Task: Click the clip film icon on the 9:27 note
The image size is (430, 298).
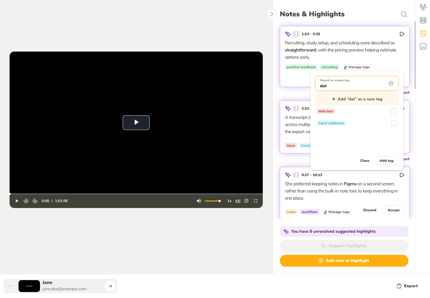Action: coord(296,175)
